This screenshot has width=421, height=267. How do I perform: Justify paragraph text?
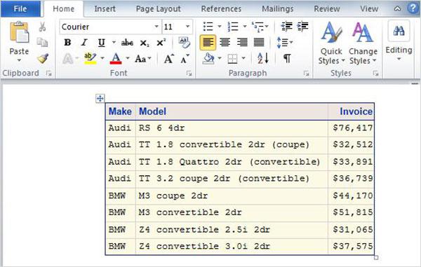[x=259, y=42]
